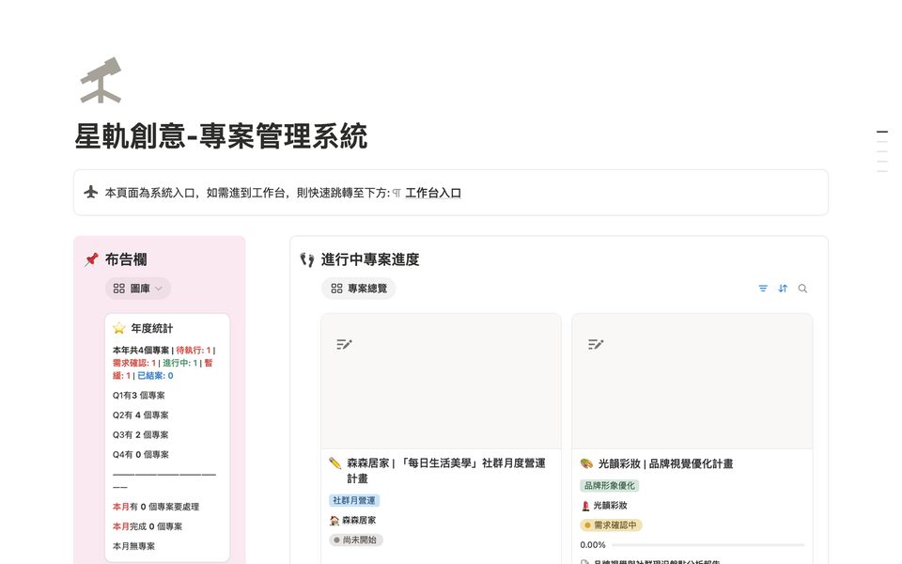Click the 森森居家 client name text
This screenshot has height=564, width=902.
359,520
